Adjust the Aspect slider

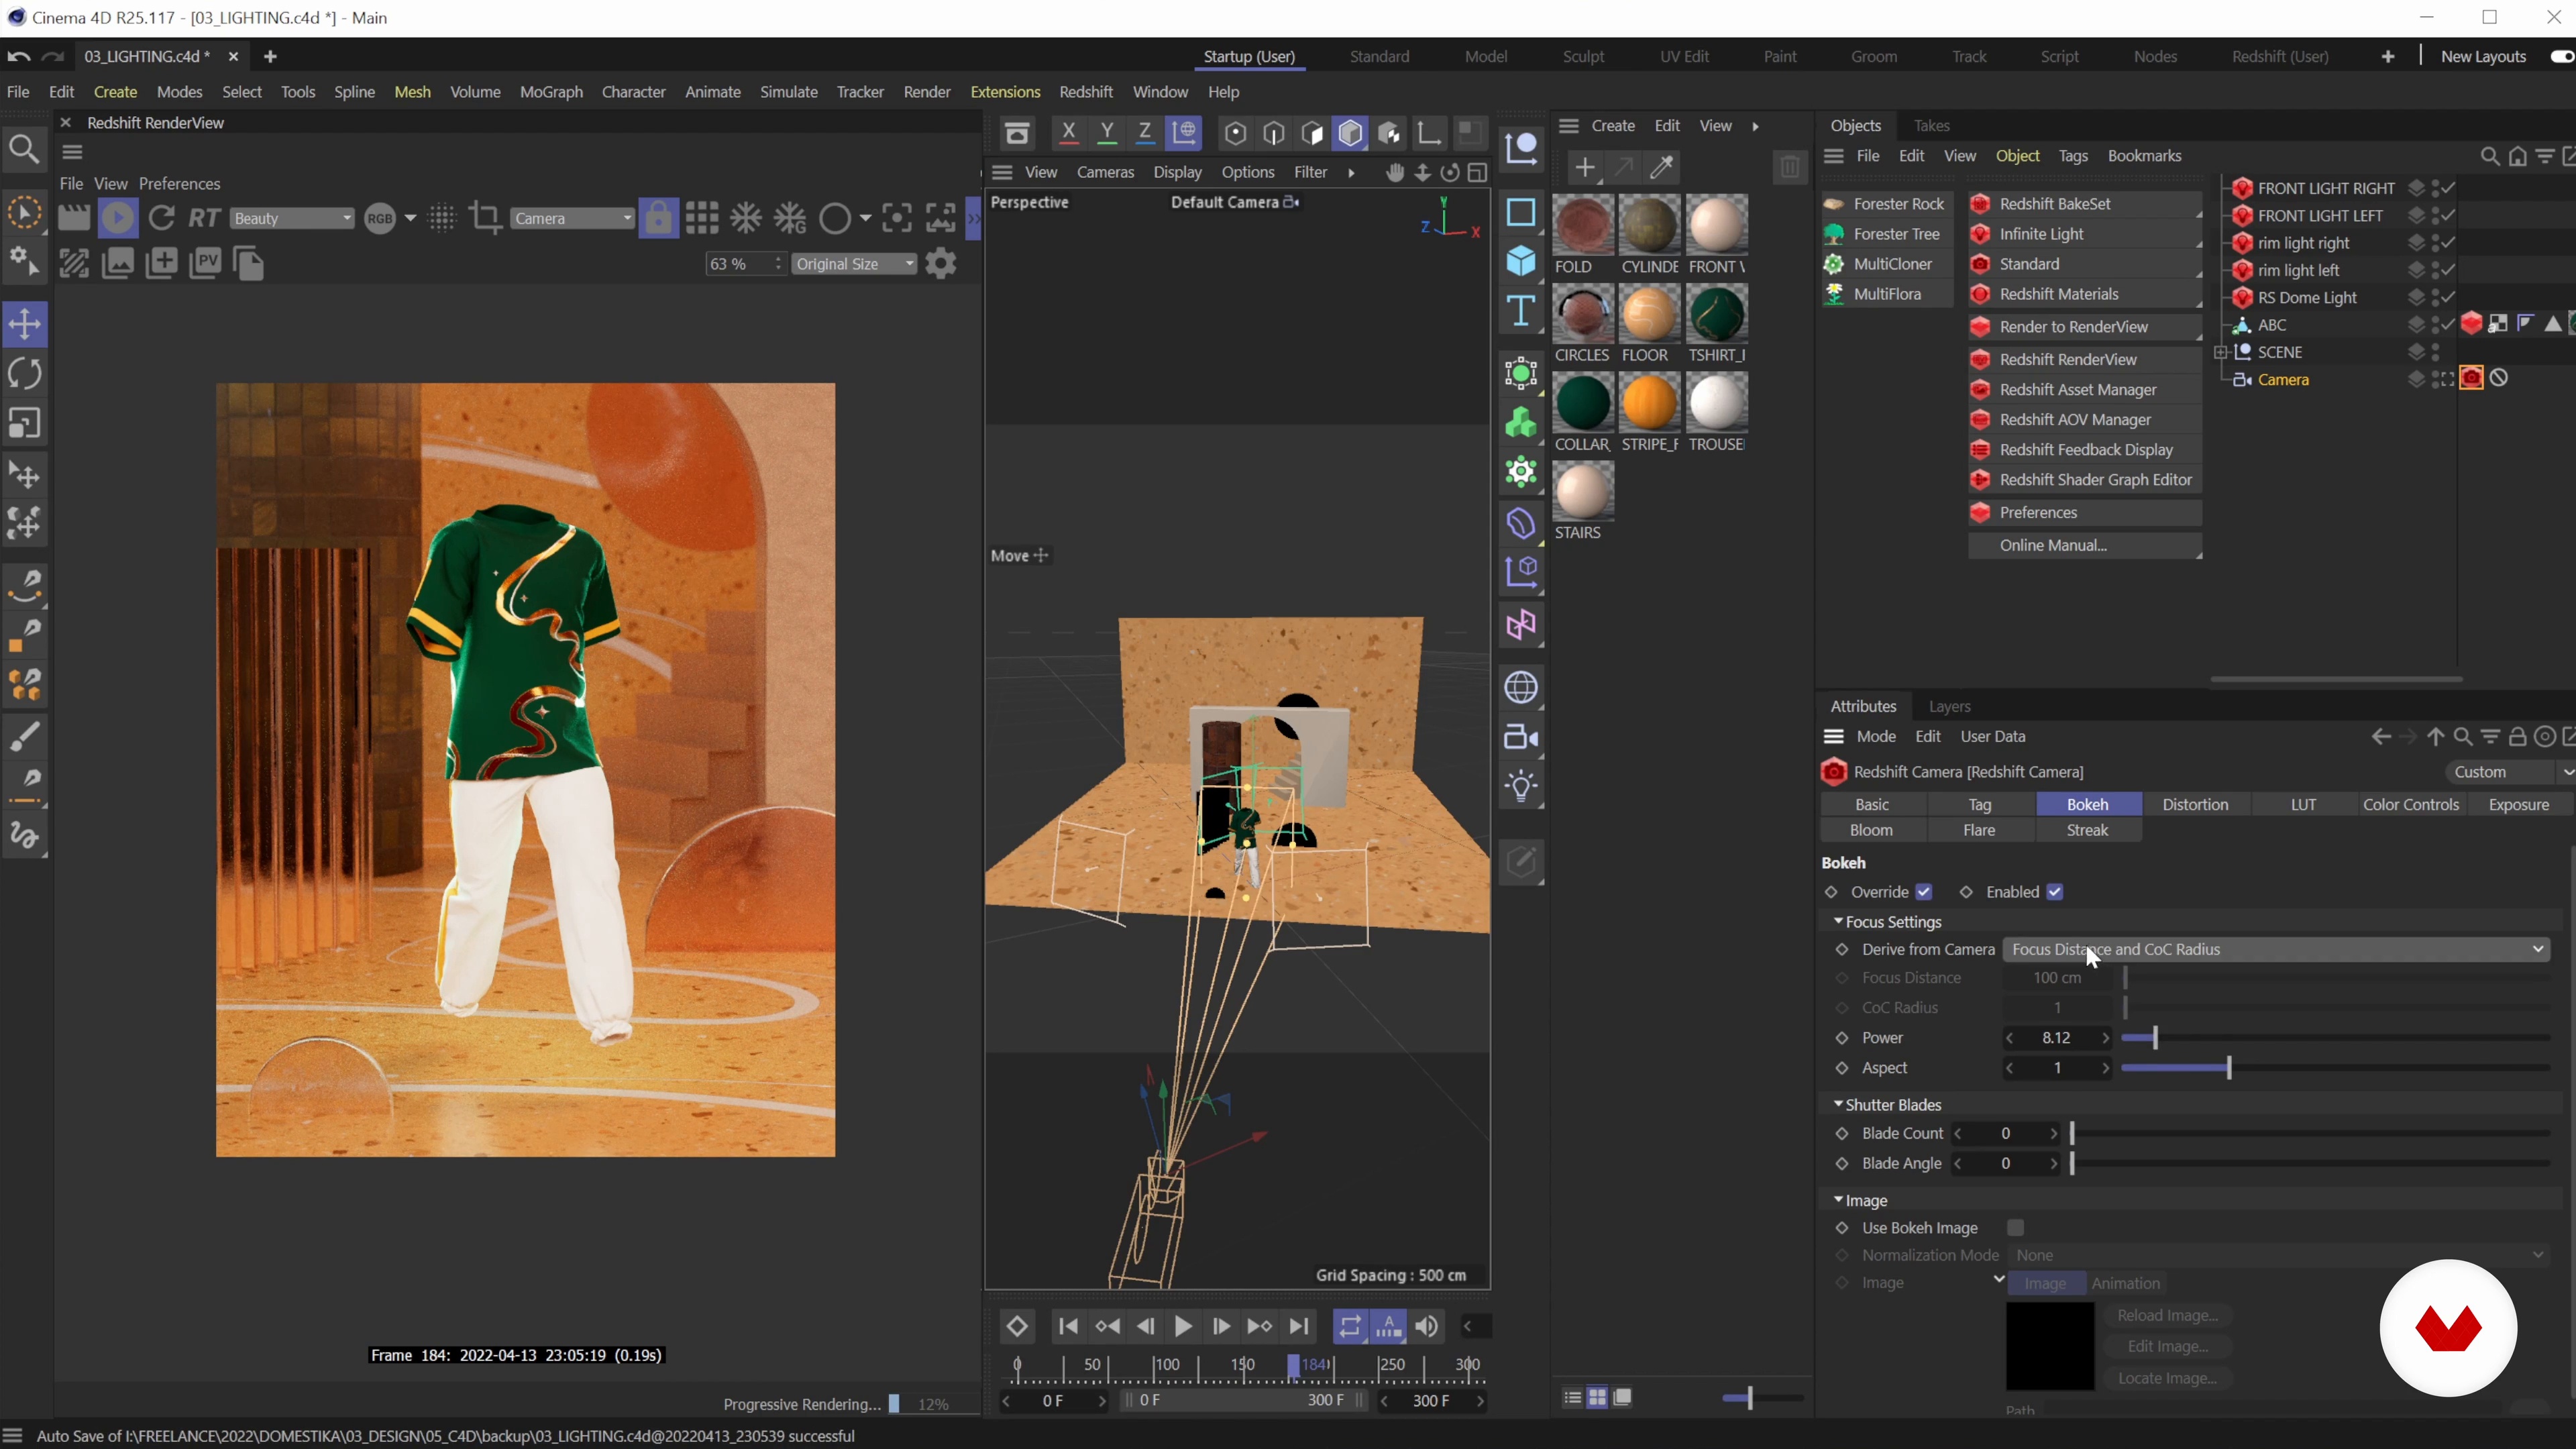click(x=2336, y=1068)
